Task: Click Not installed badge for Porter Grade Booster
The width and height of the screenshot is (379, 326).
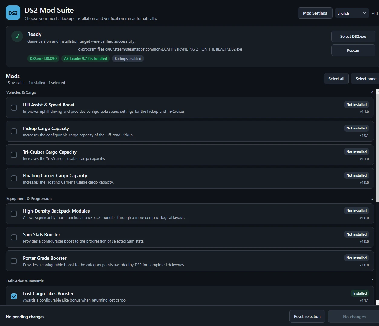Action: 356,258
